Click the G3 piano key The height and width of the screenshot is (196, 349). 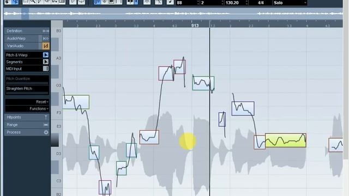click(57, 85)
